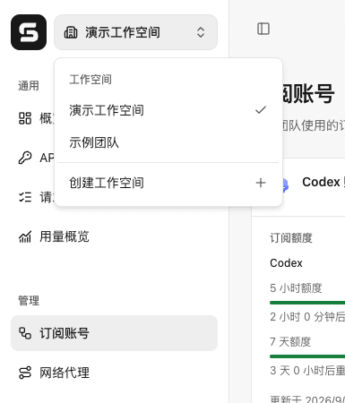The width and height of the screenshot is (345, 403).
Task: Click the 工作空间 menu heading
Action: tap(91, 80)
